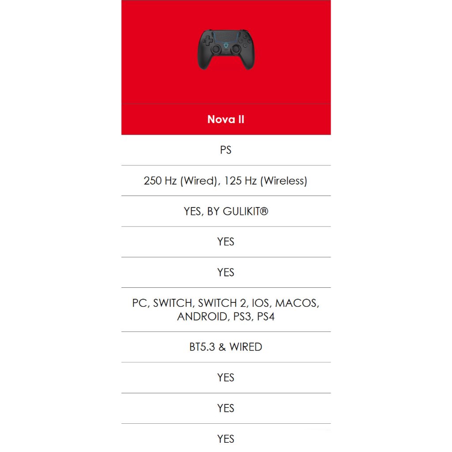Click the touchpad area of the controller
The width and height of the screenshot is (452, 452).
point(226,35)
